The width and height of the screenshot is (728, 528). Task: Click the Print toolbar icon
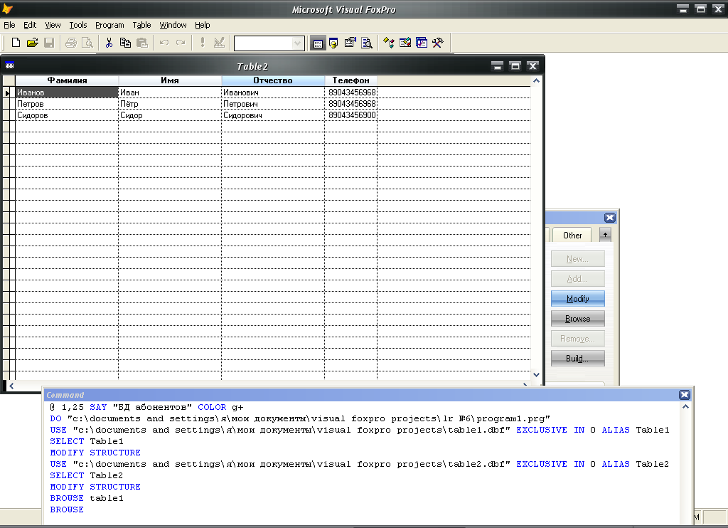click(x=70, y=43)
